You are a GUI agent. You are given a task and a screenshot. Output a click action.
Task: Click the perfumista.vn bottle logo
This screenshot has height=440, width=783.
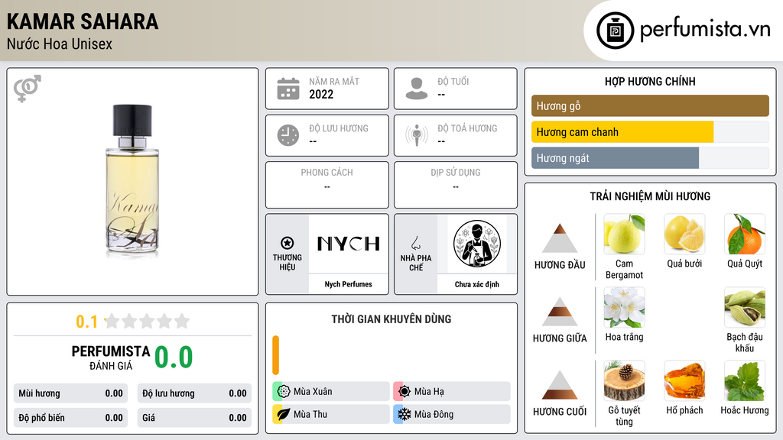(615, 31)
